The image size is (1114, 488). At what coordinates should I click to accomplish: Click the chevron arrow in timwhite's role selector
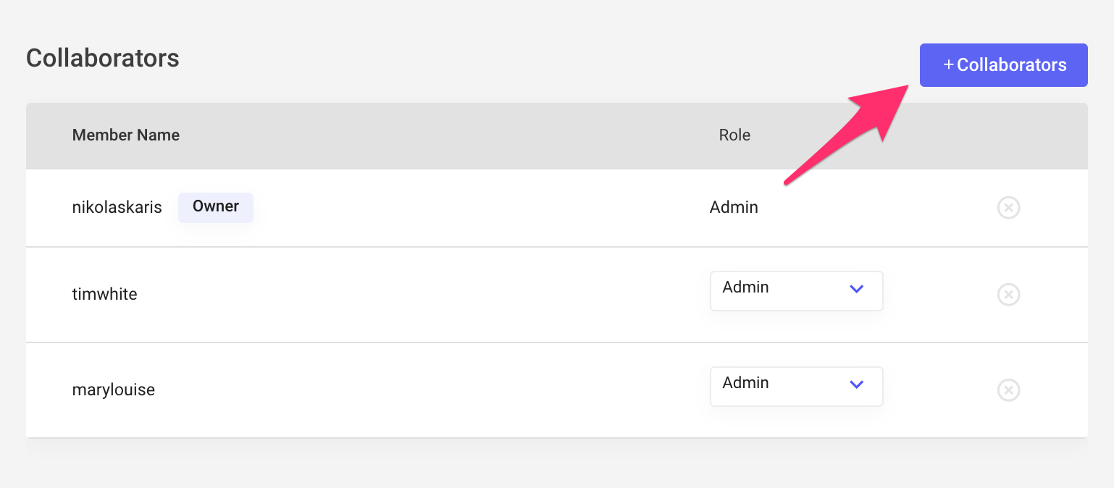(x=856, y=289)
